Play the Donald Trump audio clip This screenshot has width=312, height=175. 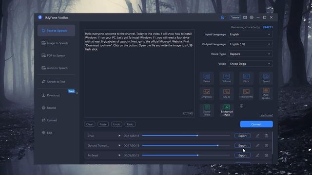pos(119,145)
